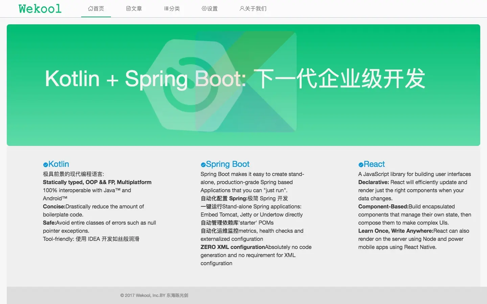The image size is (487, 304).
Task: Click the banner title Kotlin + Spring Boot
Action: pos(235,79)
